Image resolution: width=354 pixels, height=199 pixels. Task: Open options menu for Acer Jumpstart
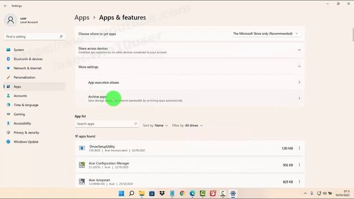pyautogui.click(x=299, y=182)
